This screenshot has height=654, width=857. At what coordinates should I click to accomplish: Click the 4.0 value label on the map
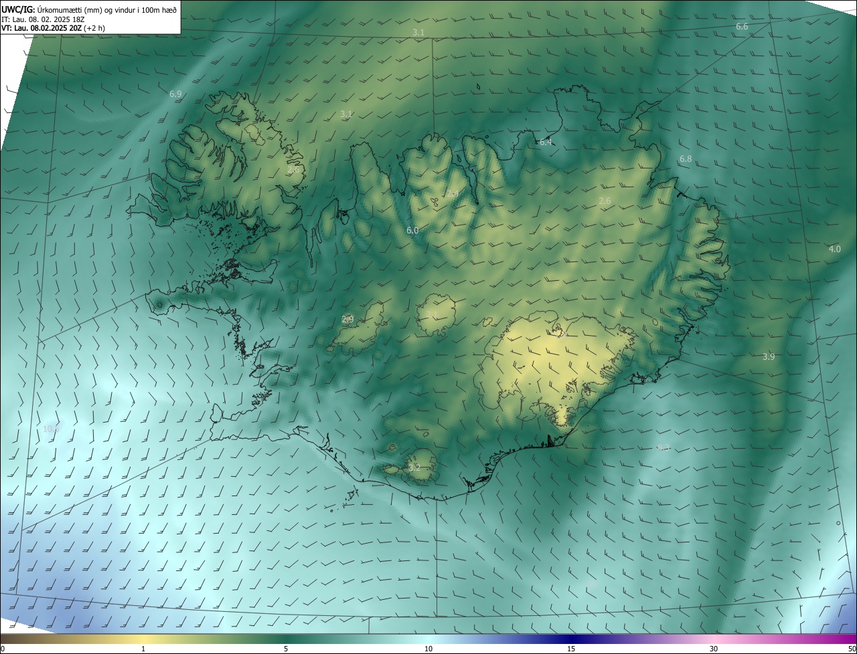[835, 249]
